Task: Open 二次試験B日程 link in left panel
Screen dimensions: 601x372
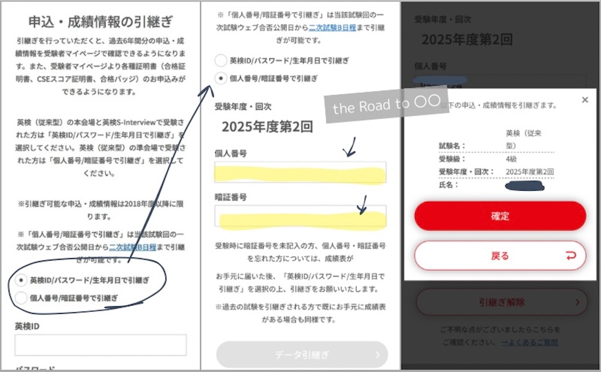Action: [133, 247]
